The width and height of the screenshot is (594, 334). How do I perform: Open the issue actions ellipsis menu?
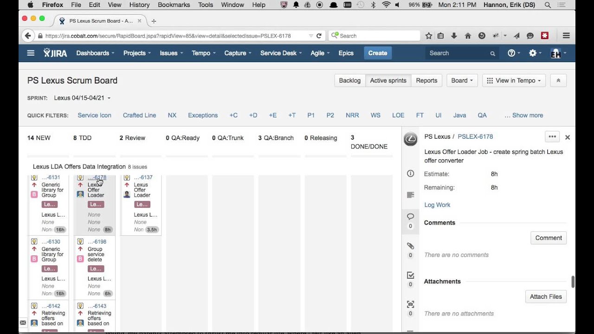[x=552, y=136]
